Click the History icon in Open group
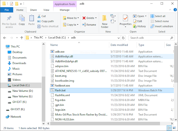The width and height of the screenshot is (178, 131). pyautogui.click(x=135, y=26)
